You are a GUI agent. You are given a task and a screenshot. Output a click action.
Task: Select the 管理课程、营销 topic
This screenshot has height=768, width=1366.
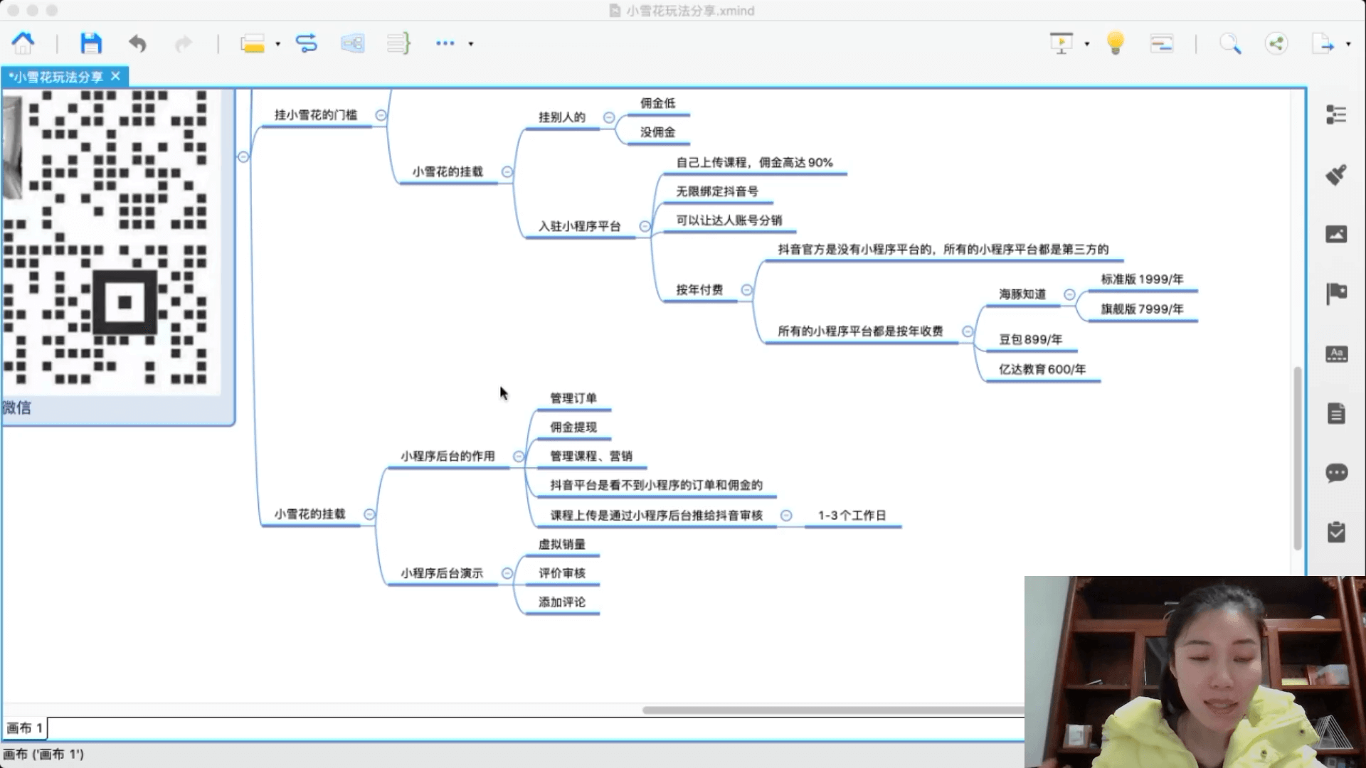[x=591, y=457]
